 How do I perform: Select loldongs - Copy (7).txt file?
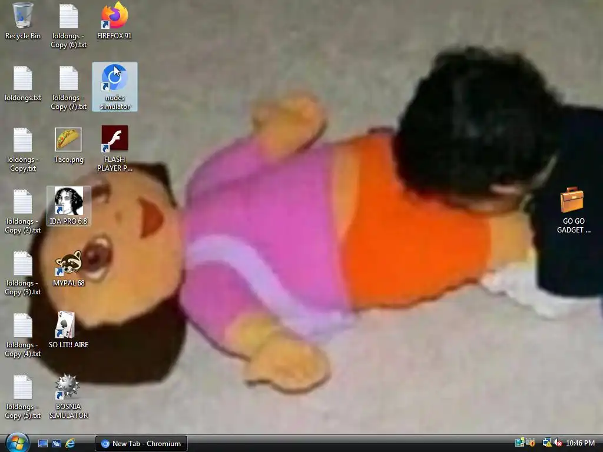[x=68, y=88]
